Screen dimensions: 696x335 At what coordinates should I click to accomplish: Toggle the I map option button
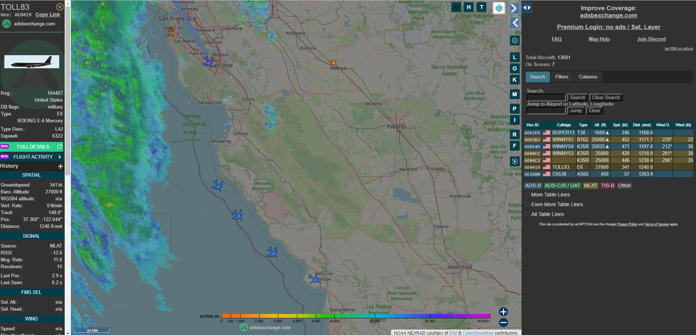point(515,120)
